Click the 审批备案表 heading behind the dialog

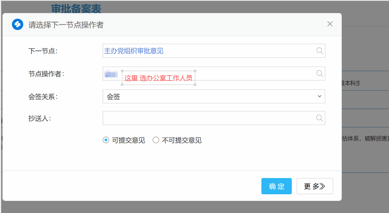[x=76, y=8]
